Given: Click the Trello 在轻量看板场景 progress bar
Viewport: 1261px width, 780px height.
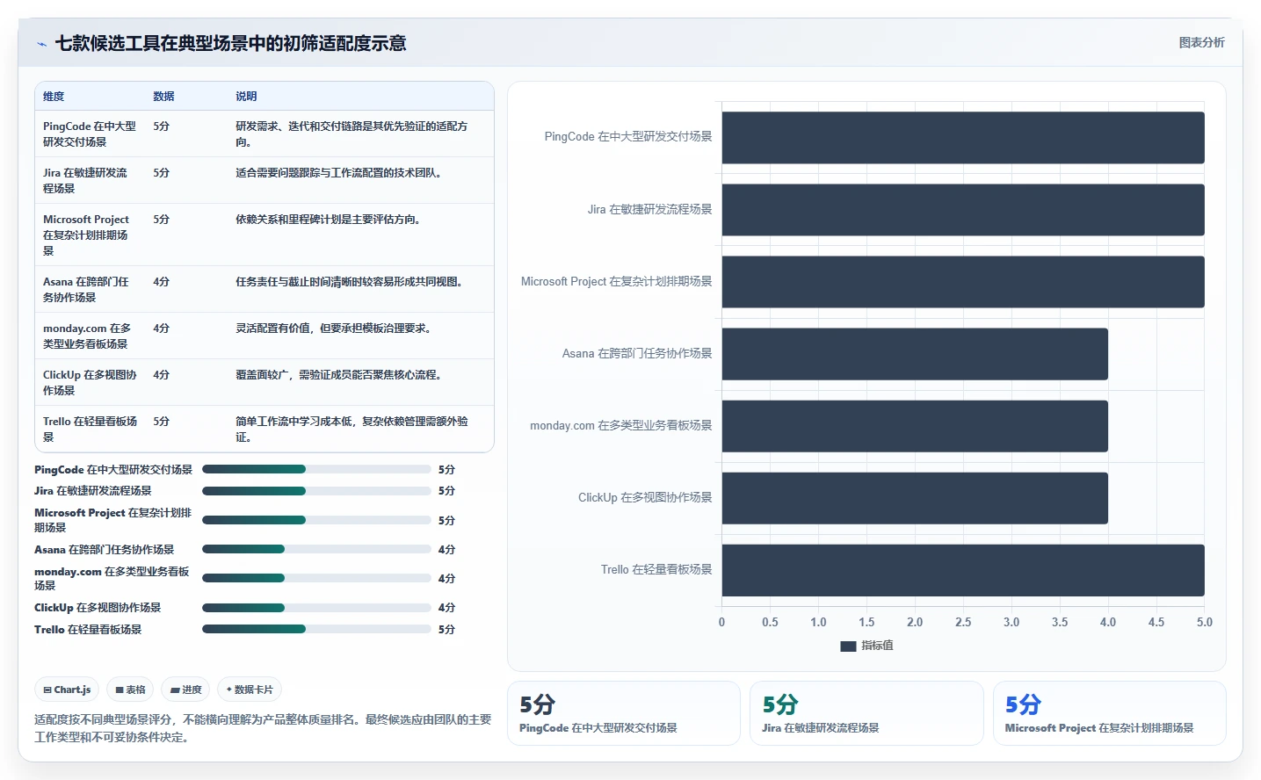Looking at the screenshot, I should pyautogui.click(x=316, y=629).
